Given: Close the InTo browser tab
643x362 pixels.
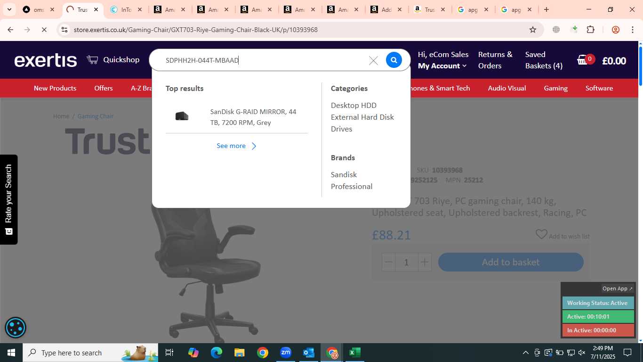Looking at the screenshot, I should pos(140,9).
